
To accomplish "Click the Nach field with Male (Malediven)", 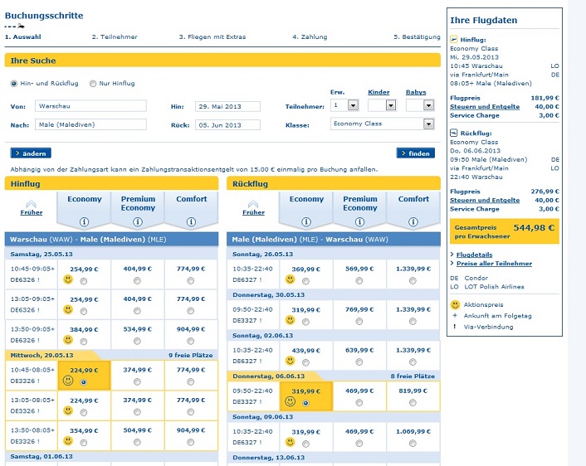I will pos(90,124).
